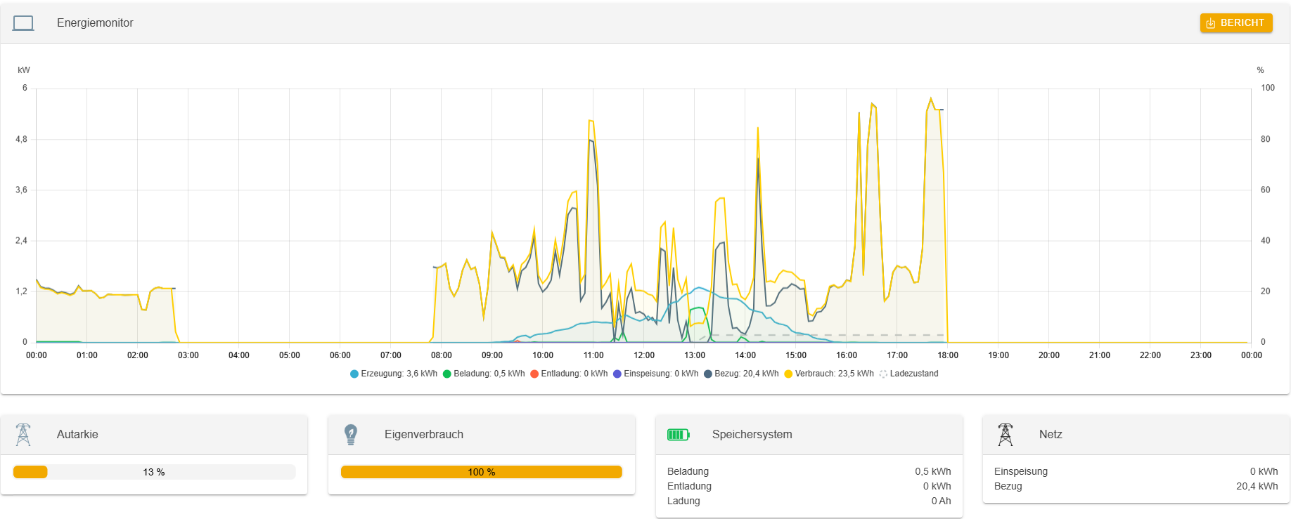Hide the Verbrauch series in legend
The image size is (1291, 519).
coord(829,374)
